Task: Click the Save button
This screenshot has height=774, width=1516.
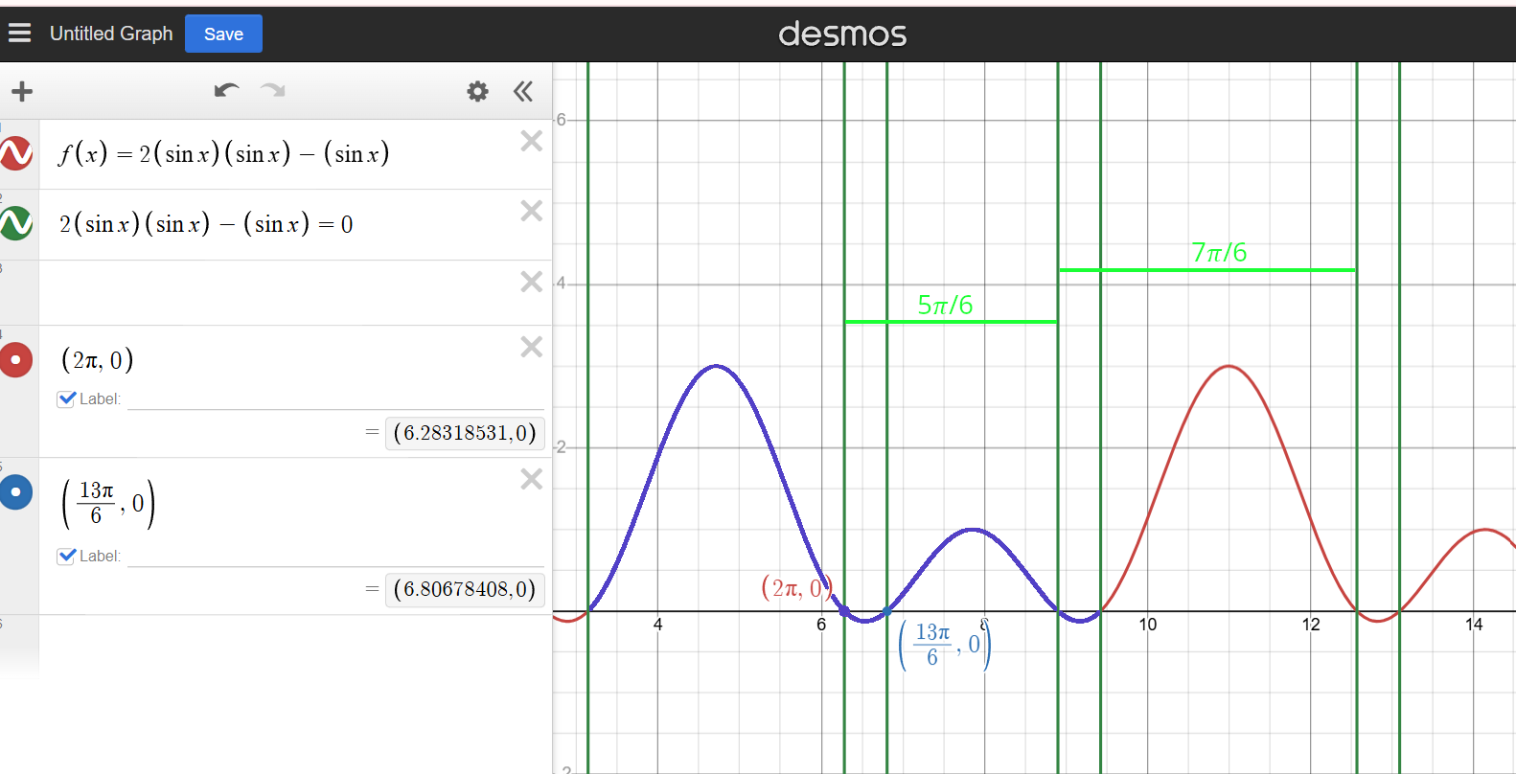Action: (223, 34)
